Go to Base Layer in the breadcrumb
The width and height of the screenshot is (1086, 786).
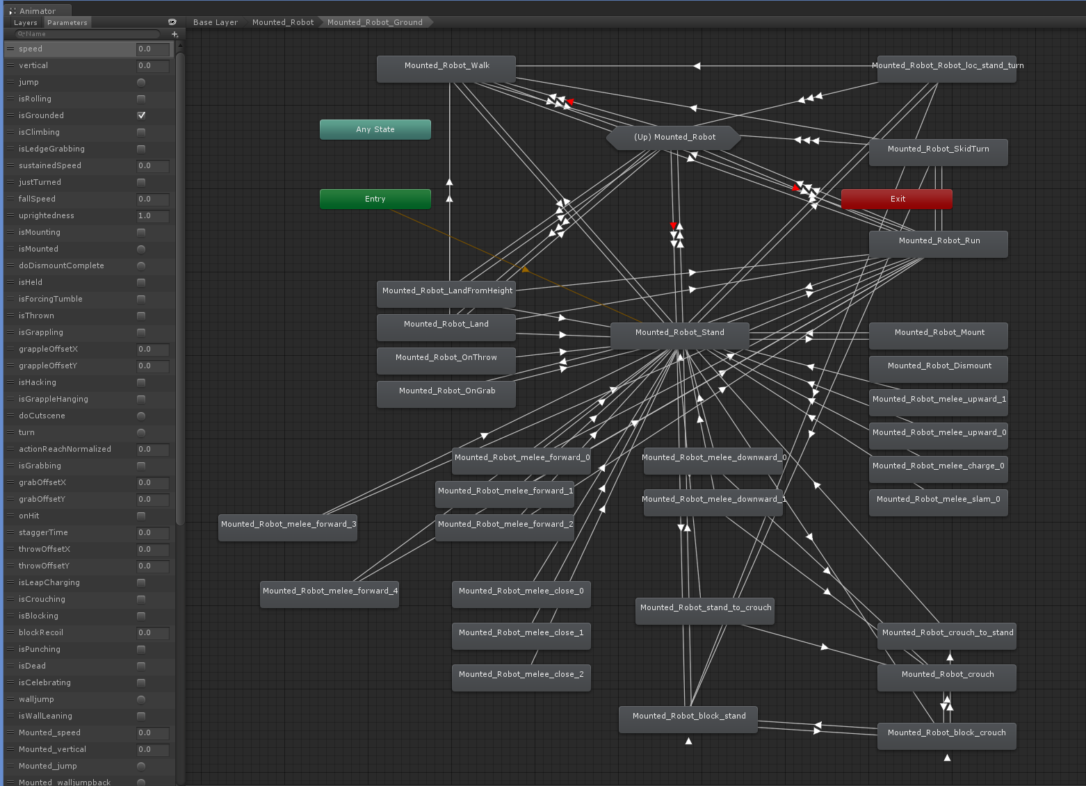(x=216, y=22)
